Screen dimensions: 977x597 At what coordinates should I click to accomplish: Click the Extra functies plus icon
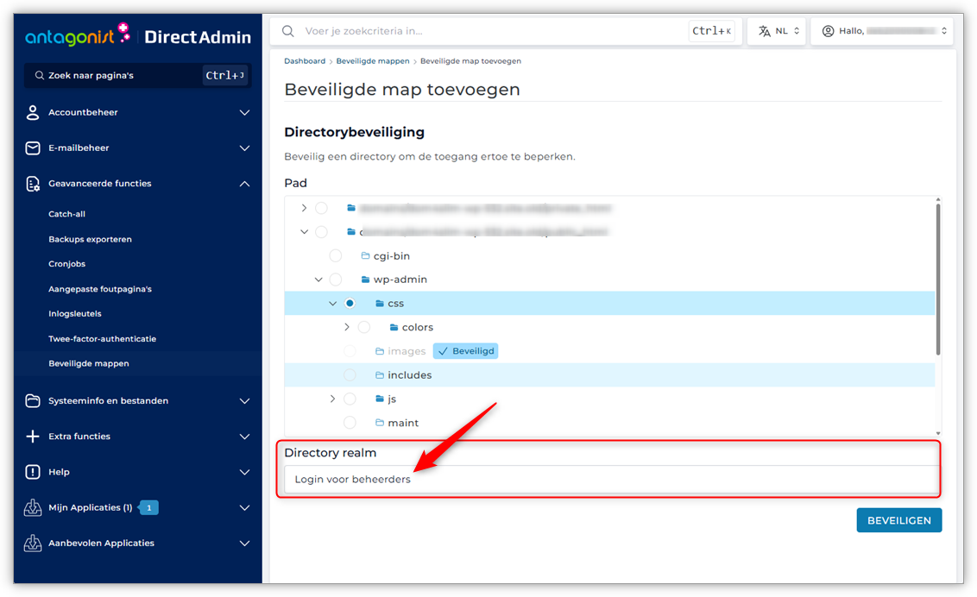click(33, 437)
